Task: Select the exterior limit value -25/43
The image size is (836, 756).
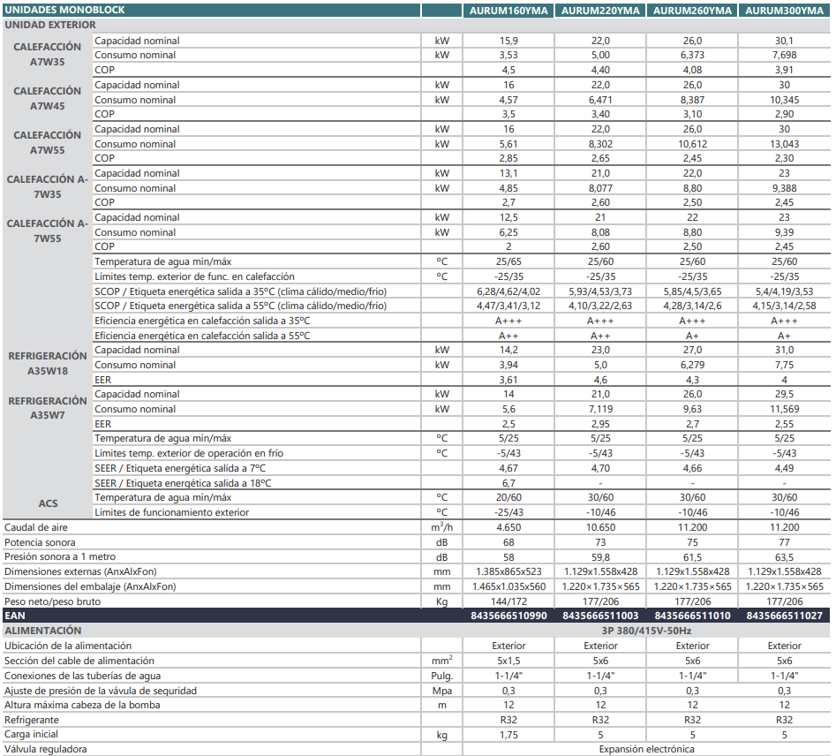Action: pyautogui.click(x=508, y=513)
